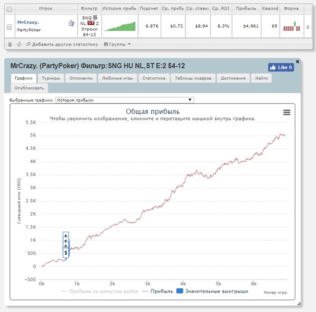Click the resize grip at panel corner
The width and height of the screenshot is (316, 312).
click(x=299, y=303)
